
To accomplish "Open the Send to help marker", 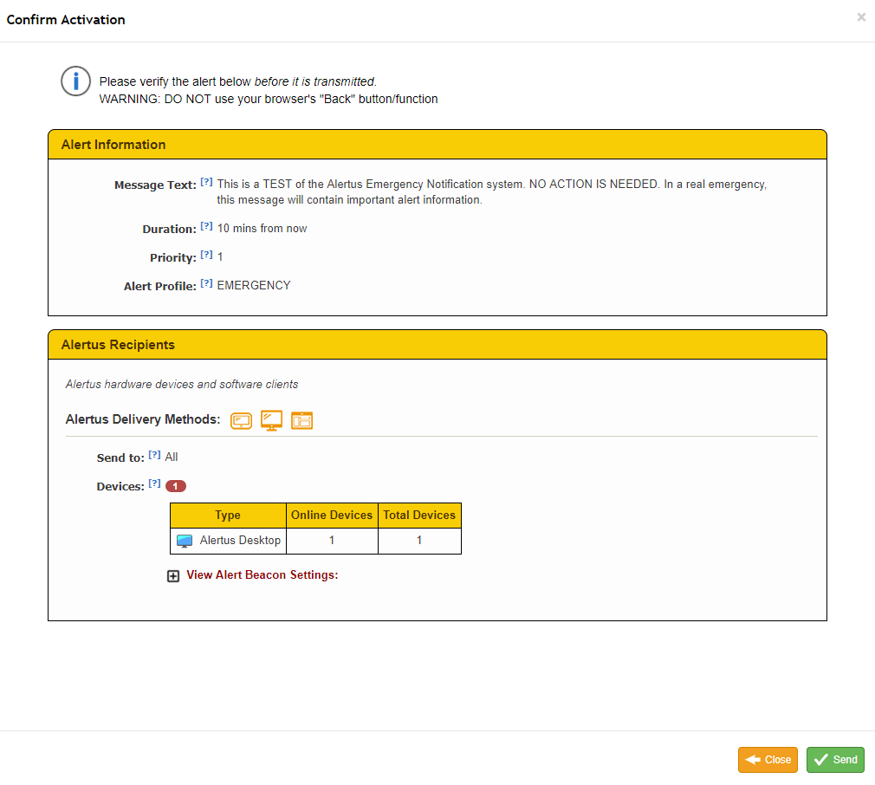I will coord(154,455).
